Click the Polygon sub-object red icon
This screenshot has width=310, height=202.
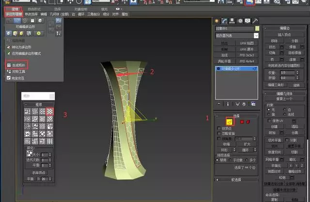coord(241,122)
